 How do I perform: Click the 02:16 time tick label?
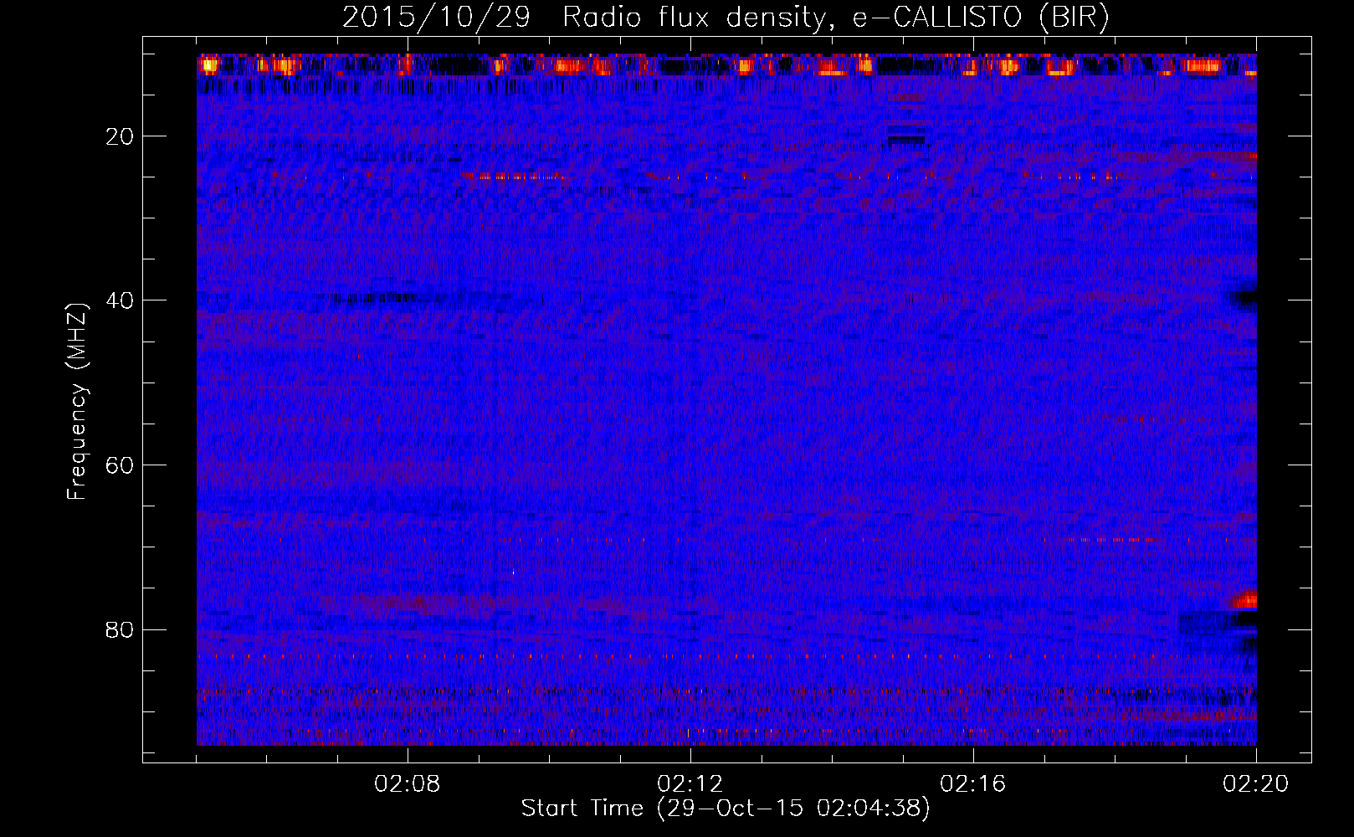pos(973,784)
